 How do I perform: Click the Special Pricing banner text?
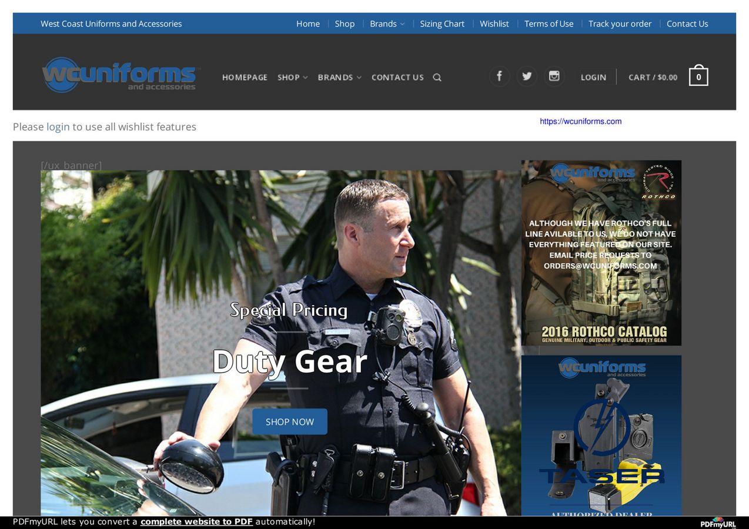click(289, 310)
